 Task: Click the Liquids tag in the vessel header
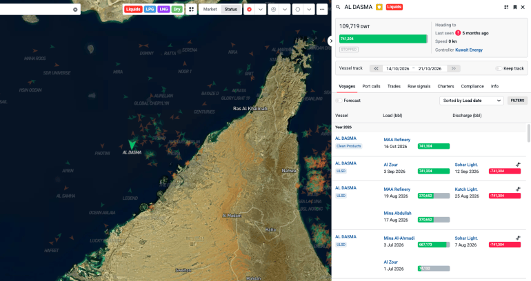[x=394, y=7]
